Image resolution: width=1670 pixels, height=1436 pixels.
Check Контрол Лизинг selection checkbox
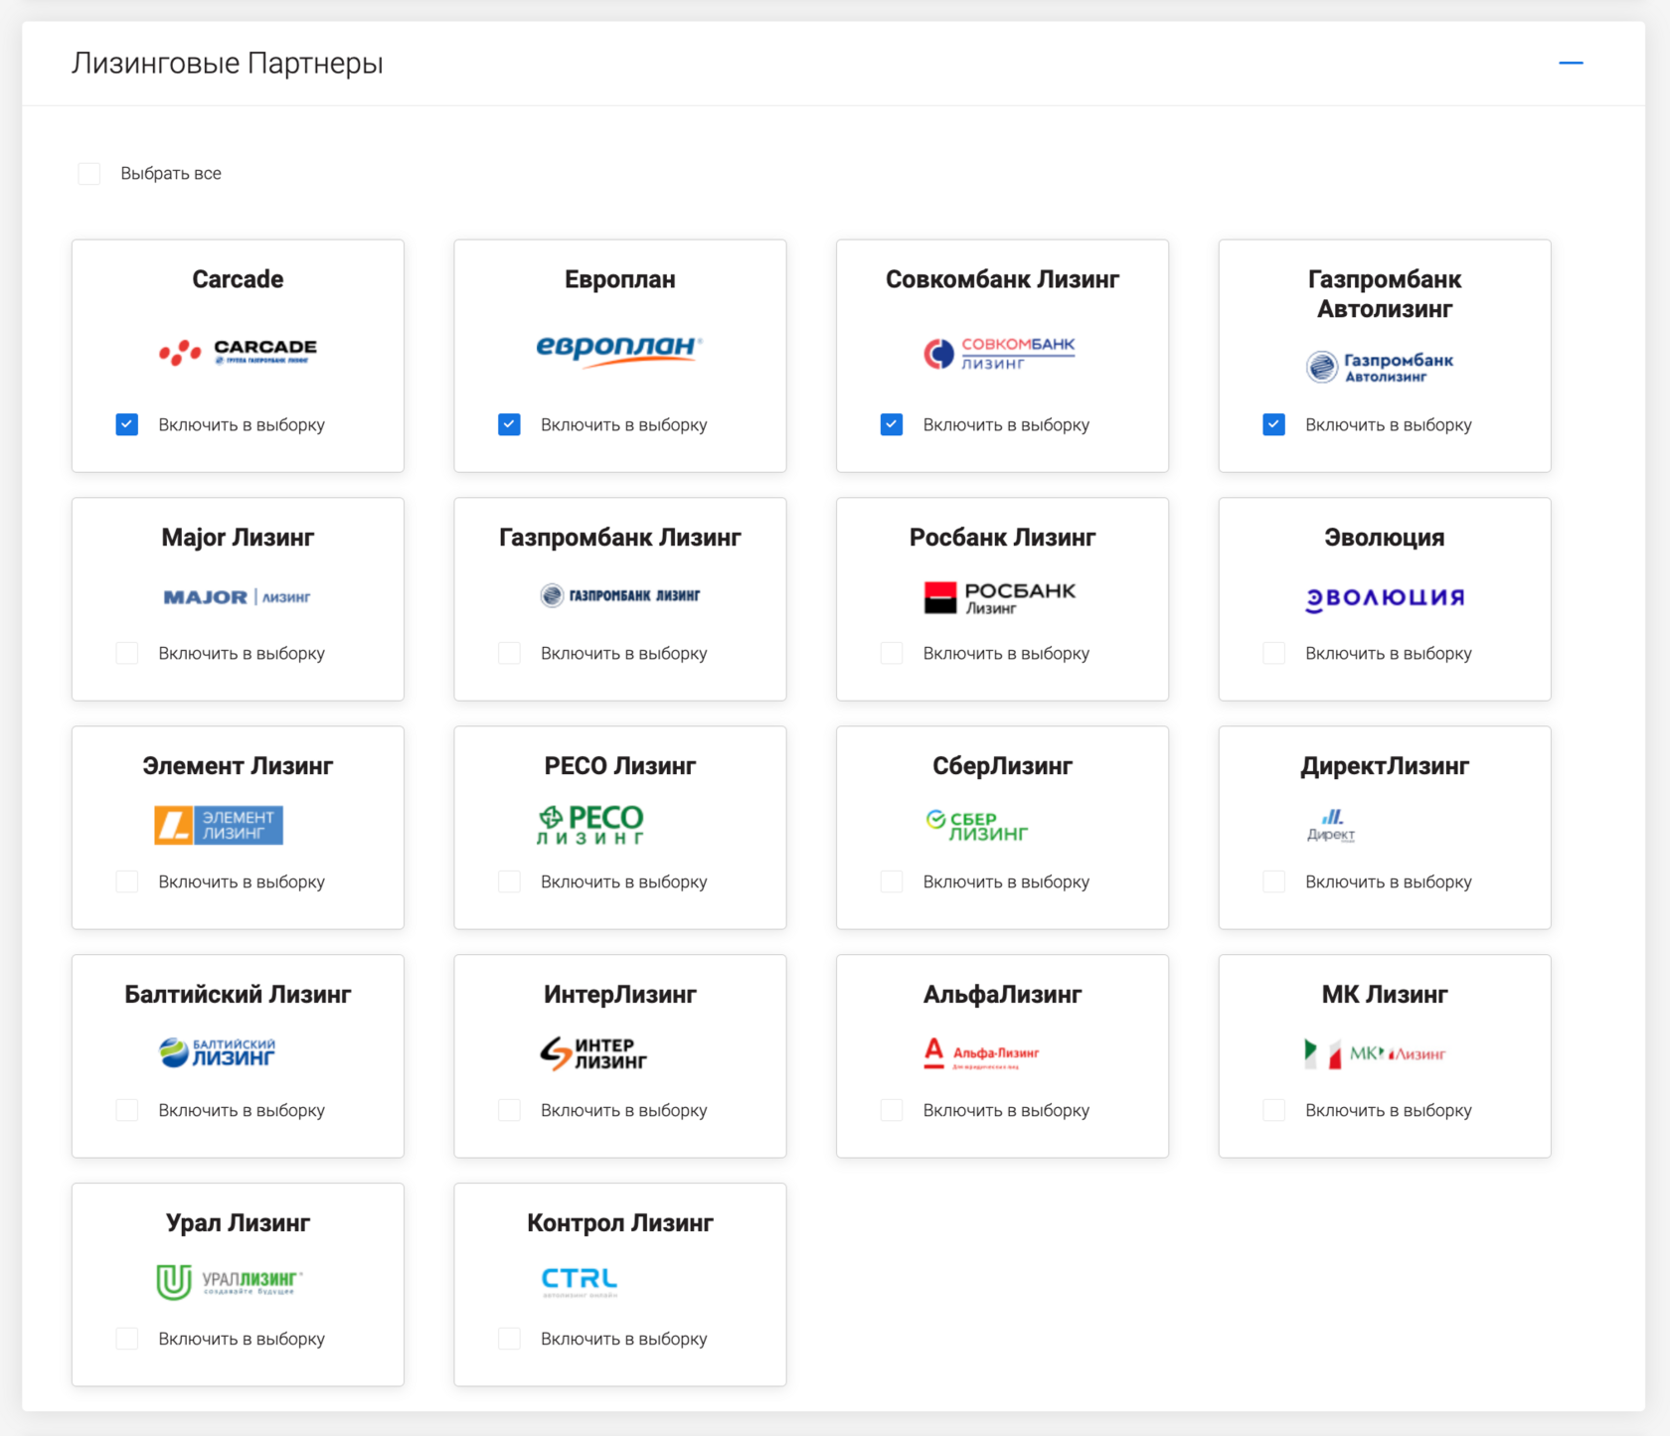[509, 1340]
